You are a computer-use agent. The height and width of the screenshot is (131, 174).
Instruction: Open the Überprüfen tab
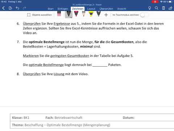point(106,9)
